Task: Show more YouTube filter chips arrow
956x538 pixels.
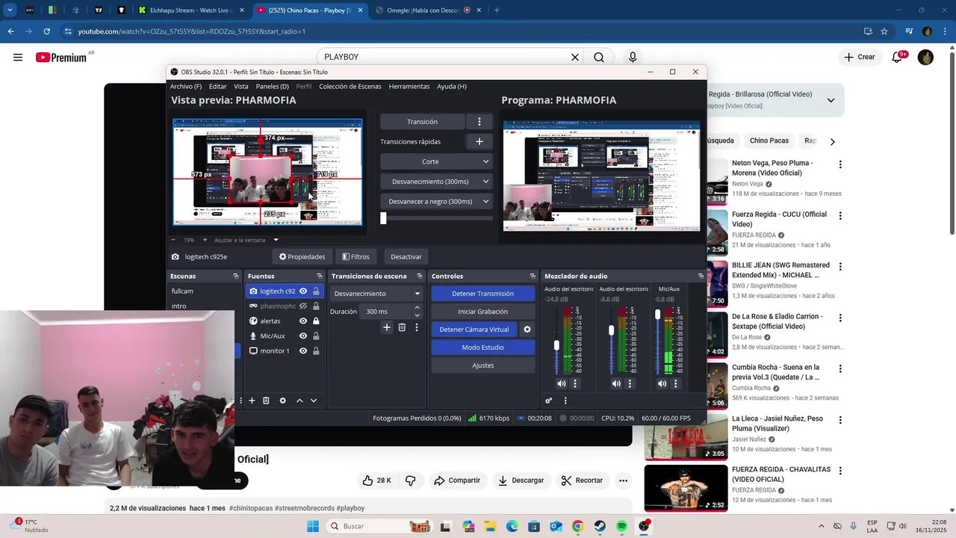Action: tap(832, 141)
